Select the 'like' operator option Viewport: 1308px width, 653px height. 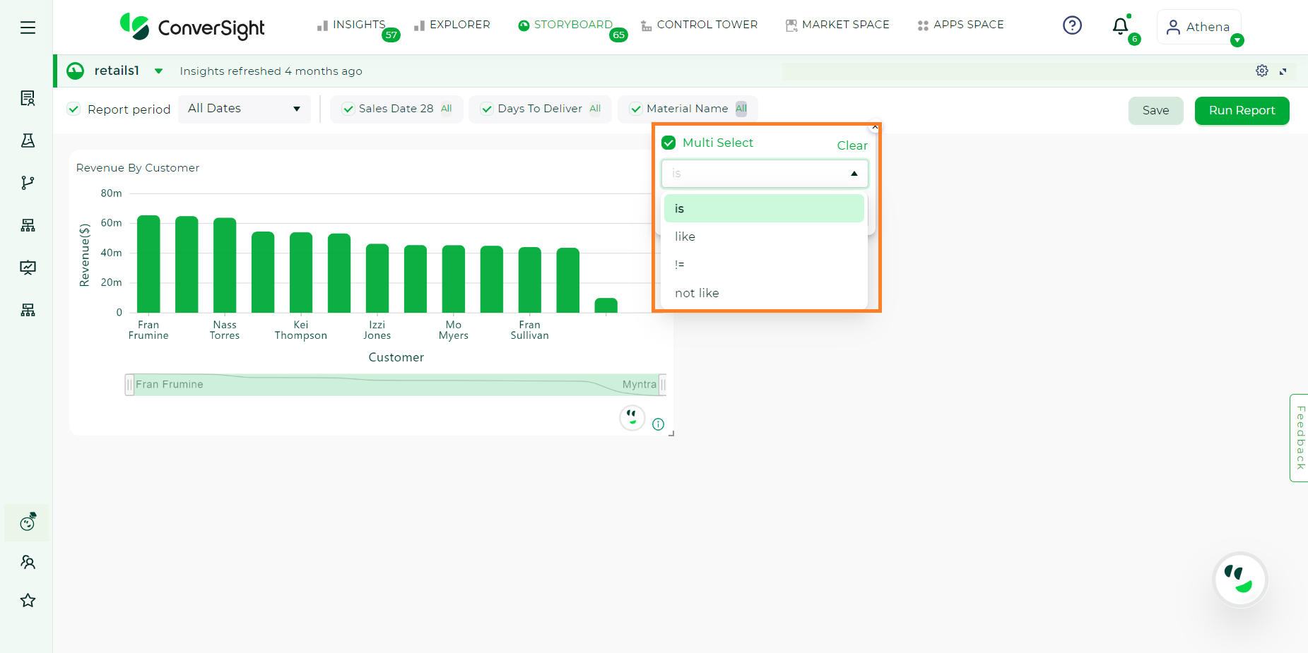pos(764,236)
